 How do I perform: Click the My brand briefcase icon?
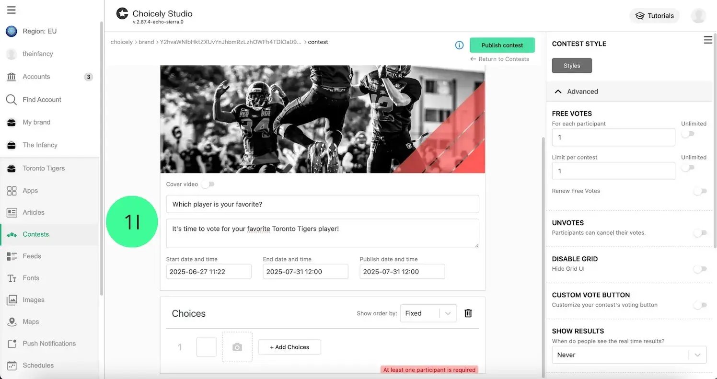pyautogui.click(x=12, y=122)
